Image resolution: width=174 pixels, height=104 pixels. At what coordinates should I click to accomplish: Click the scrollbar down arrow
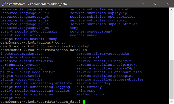pos(171,101)
